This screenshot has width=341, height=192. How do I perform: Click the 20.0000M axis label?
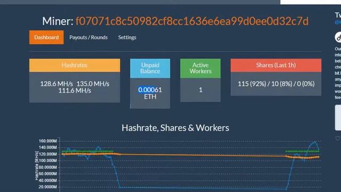pos(47,187)
